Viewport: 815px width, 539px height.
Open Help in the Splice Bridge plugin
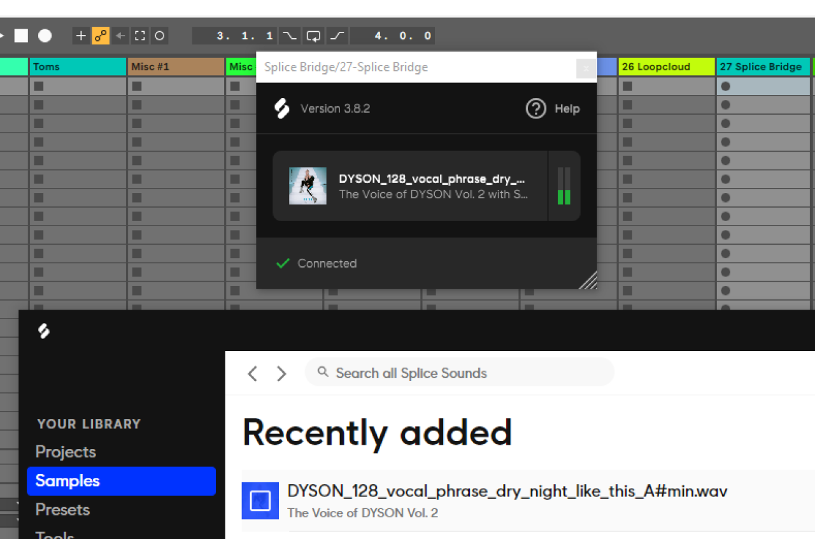coord(553,109)
